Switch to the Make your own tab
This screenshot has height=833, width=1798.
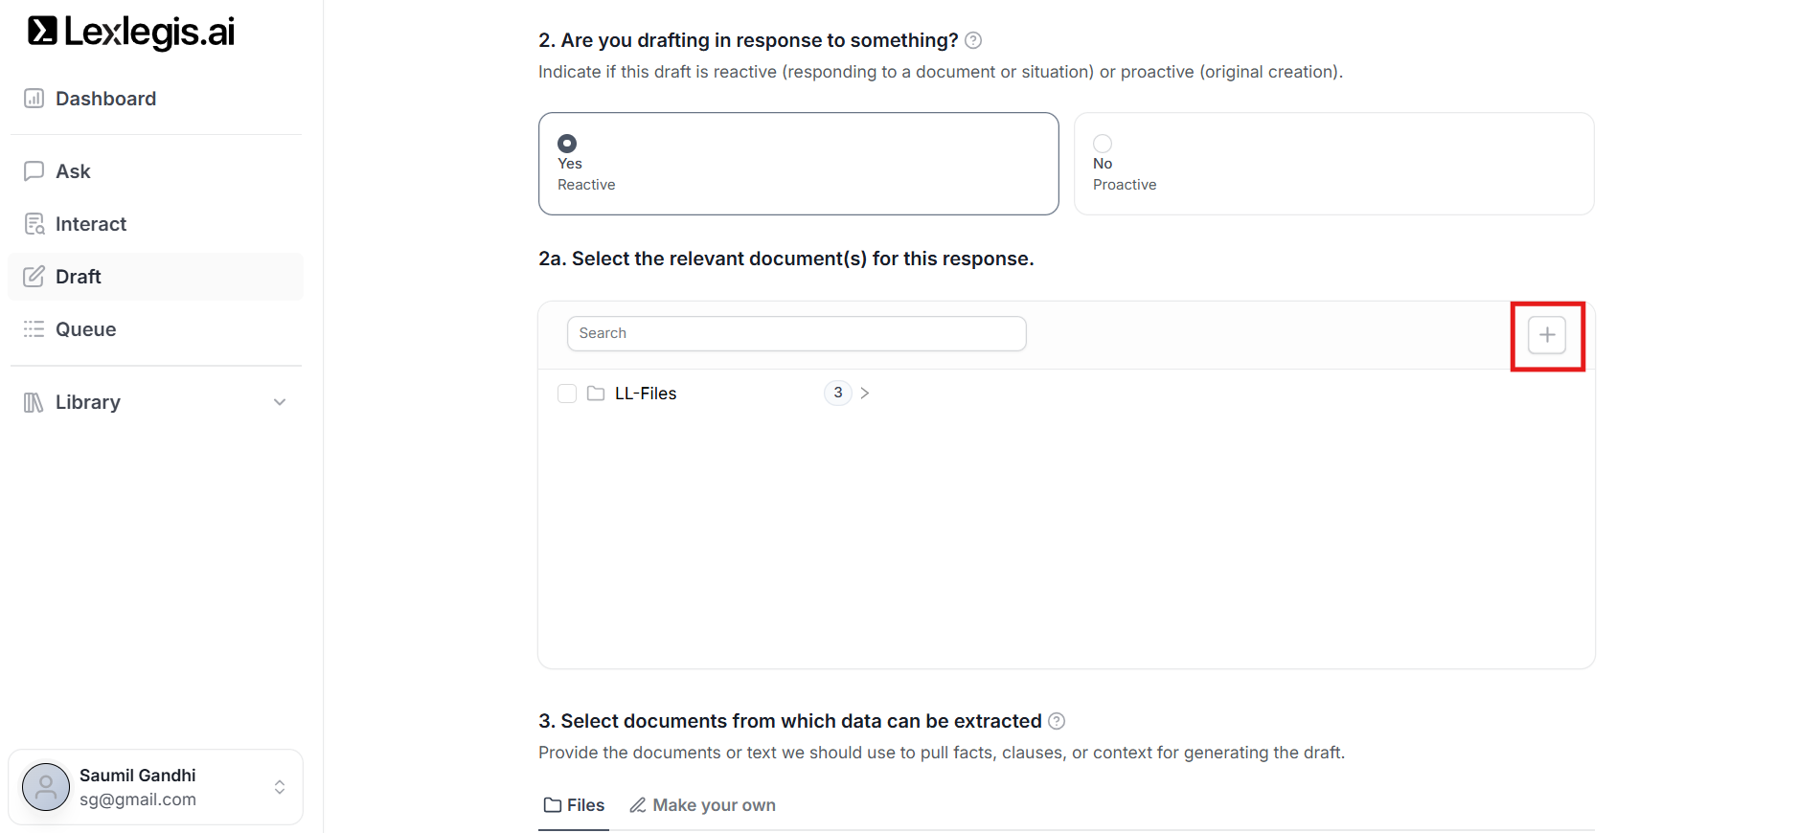(702, 805)
